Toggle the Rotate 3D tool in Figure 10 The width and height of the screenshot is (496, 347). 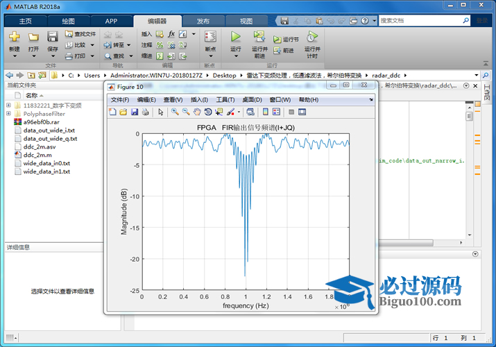[208, 112]
